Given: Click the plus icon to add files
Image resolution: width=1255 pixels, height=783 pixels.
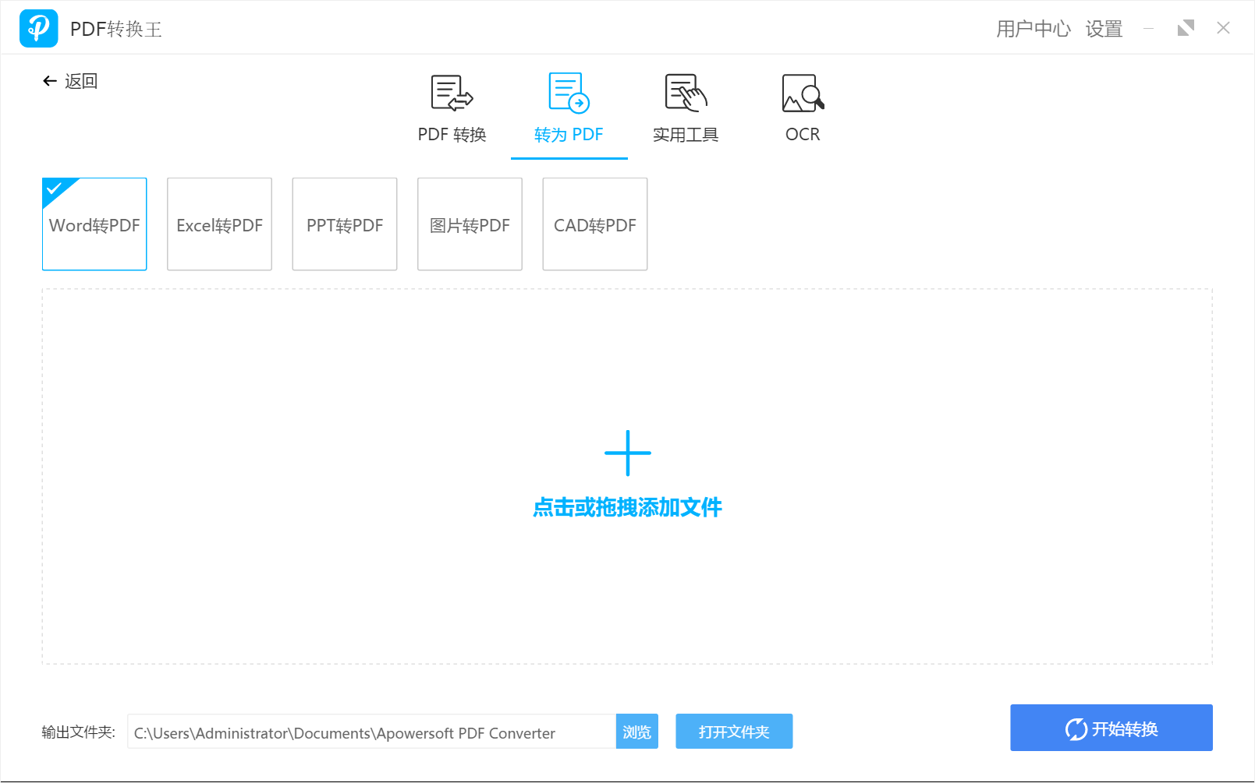Looking at the screenshot, I should tap(628, 453).
